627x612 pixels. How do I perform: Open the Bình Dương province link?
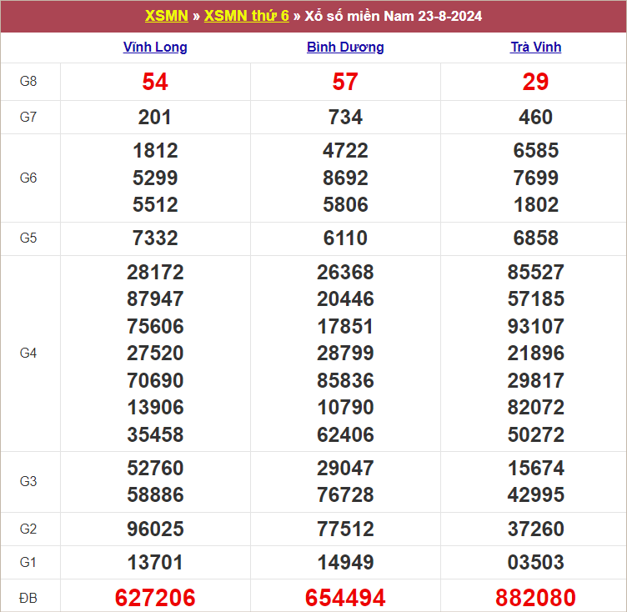click(345, 48)
